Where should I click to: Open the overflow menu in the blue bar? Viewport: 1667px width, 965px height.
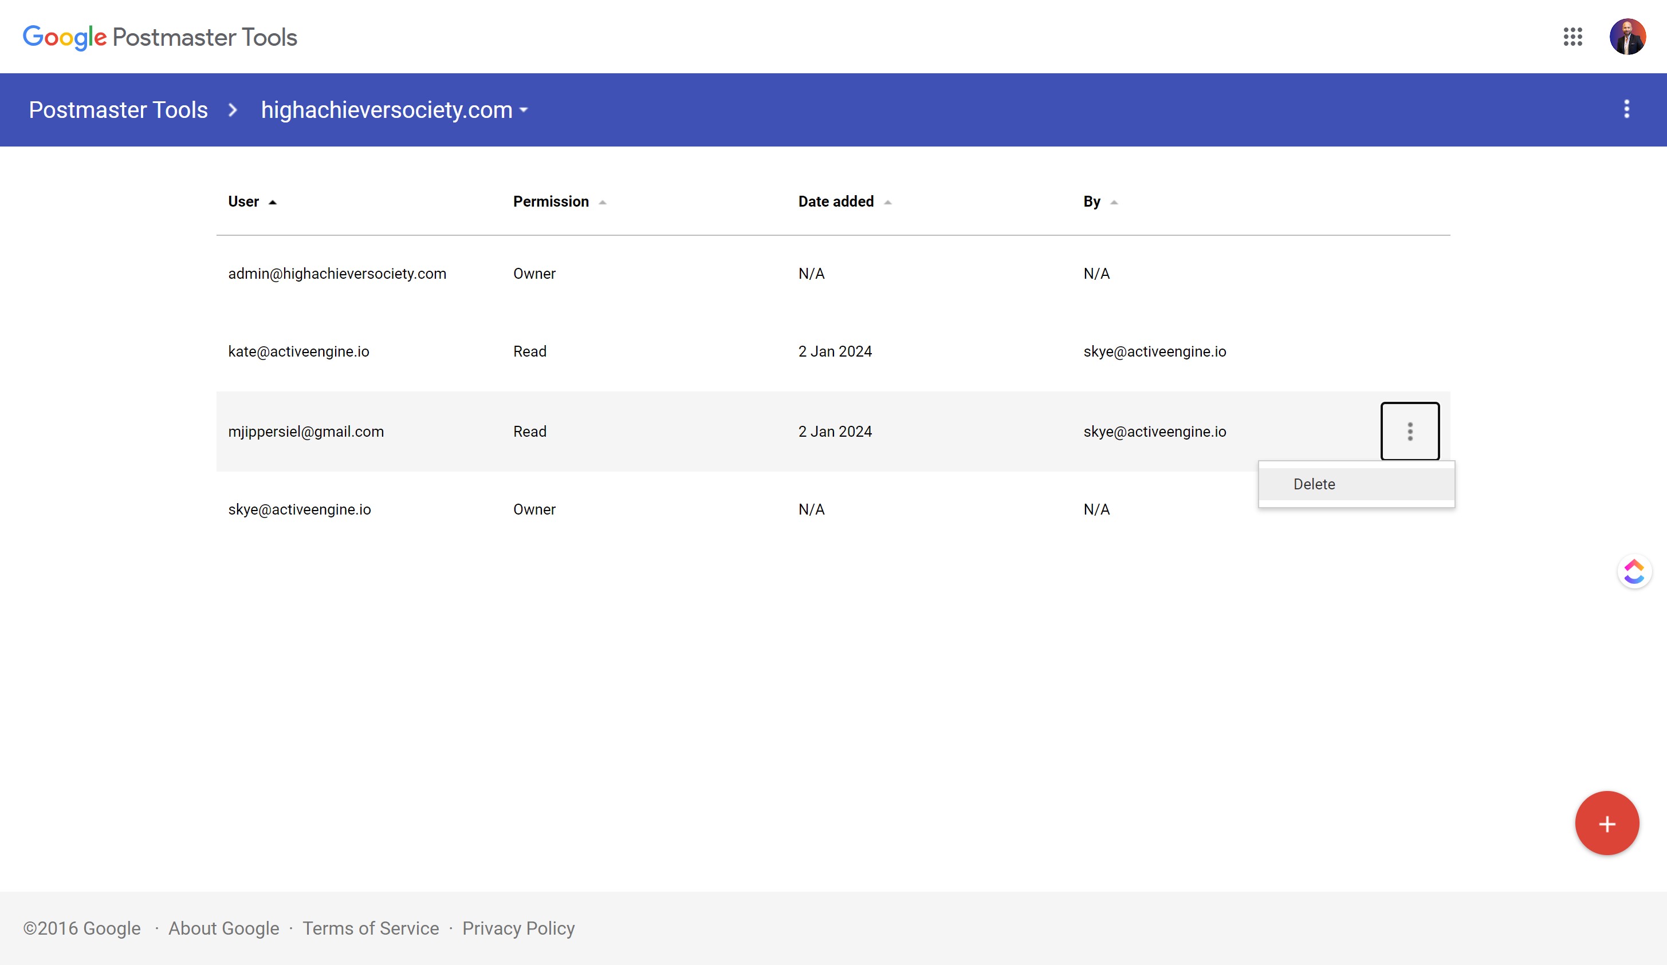[x=1628, y=110]
